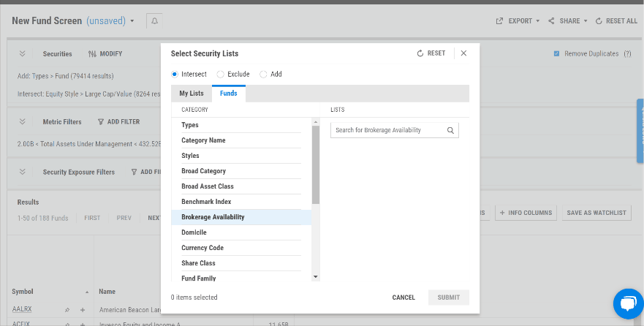This screenshot has width=644, height=326.
Task: Click the category list scroll-down arrow
Action: point(316,277)
